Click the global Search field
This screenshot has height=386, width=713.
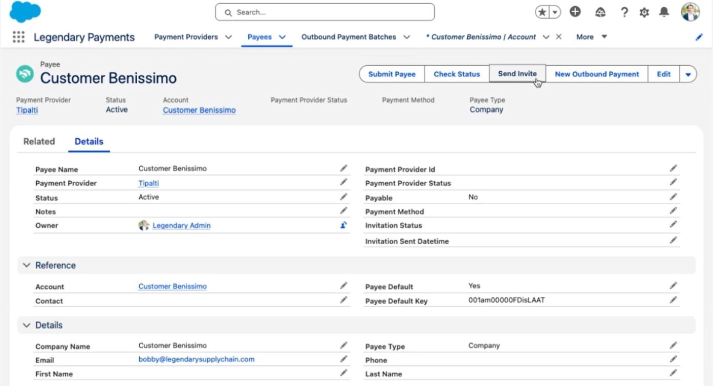[325, 12]
